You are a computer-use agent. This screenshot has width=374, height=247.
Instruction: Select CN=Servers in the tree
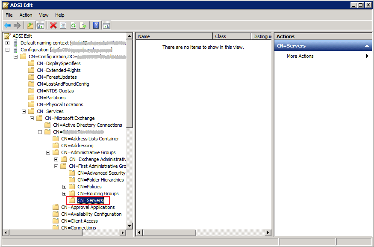coord(90,200)
